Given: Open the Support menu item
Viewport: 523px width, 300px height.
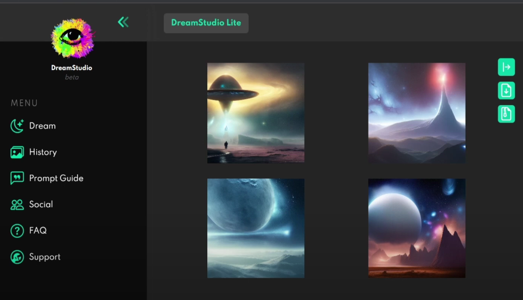Looking at the screenshot, I should pos(44,257).
